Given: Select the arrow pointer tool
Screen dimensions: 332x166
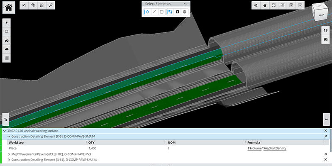Looking at the screenshot, I should pos(7,22).
